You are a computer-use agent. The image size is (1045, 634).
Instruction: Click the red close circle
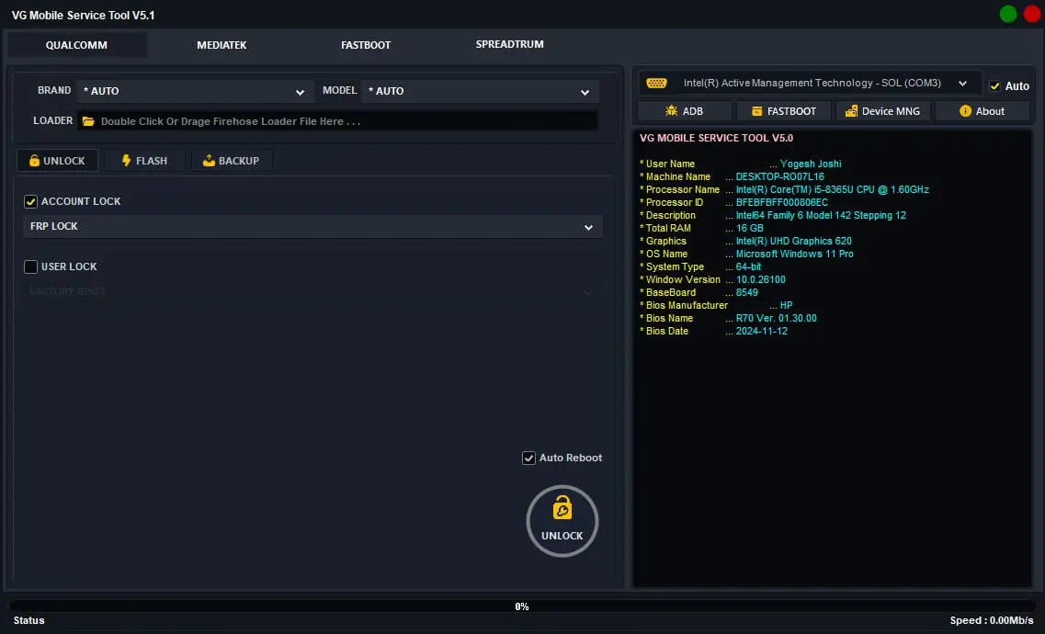point(1031,14)
